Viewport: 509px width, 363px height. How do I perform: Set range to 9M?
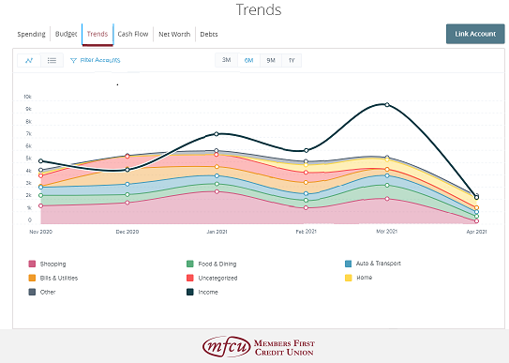(x=271, y=60)
